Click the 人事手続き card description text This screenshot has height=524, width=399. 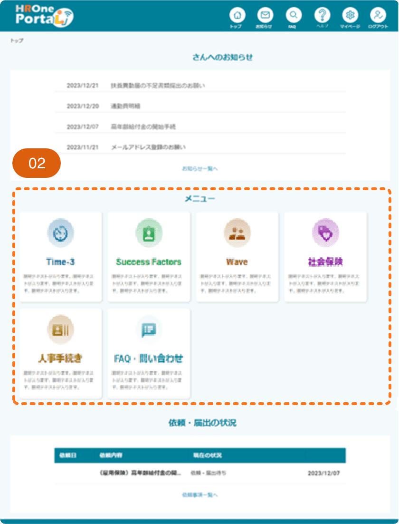coord(58,380)
